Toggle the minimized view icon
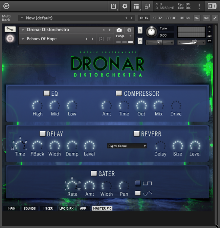This screenshot has height=228, width=220. click(x=148, y=6)
